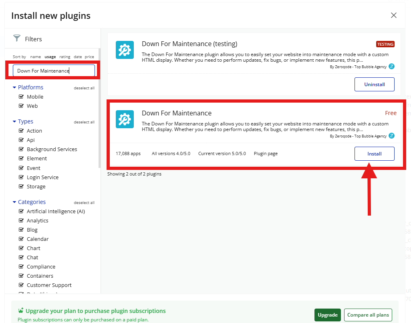Viewport: 411px width, 323px height.
Task: Click the green Upgrade button
Action: (x=328, y=315)
